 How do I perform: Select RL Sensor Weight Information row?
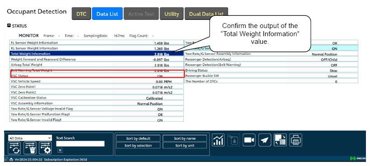coord(97,48)
